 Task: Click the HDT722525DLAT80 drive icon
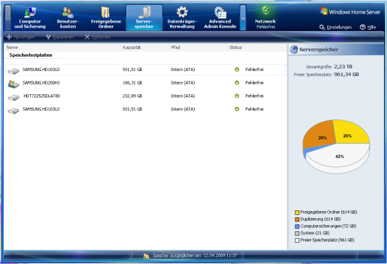tap(14, 97)
